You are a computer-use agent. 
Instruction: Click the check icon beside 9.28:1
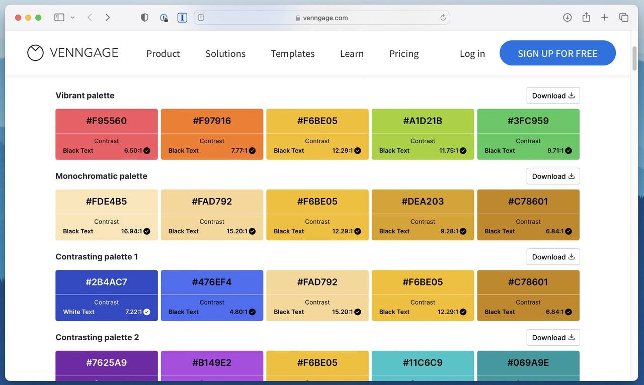463,231
